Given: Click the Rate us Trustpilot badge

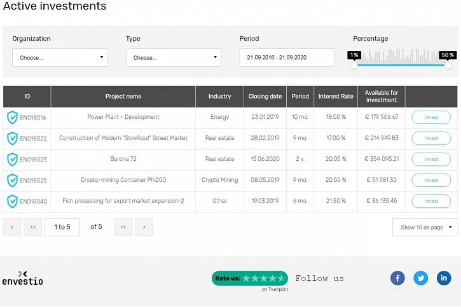Looking at the screenshot, I should [x=249, y=278].
